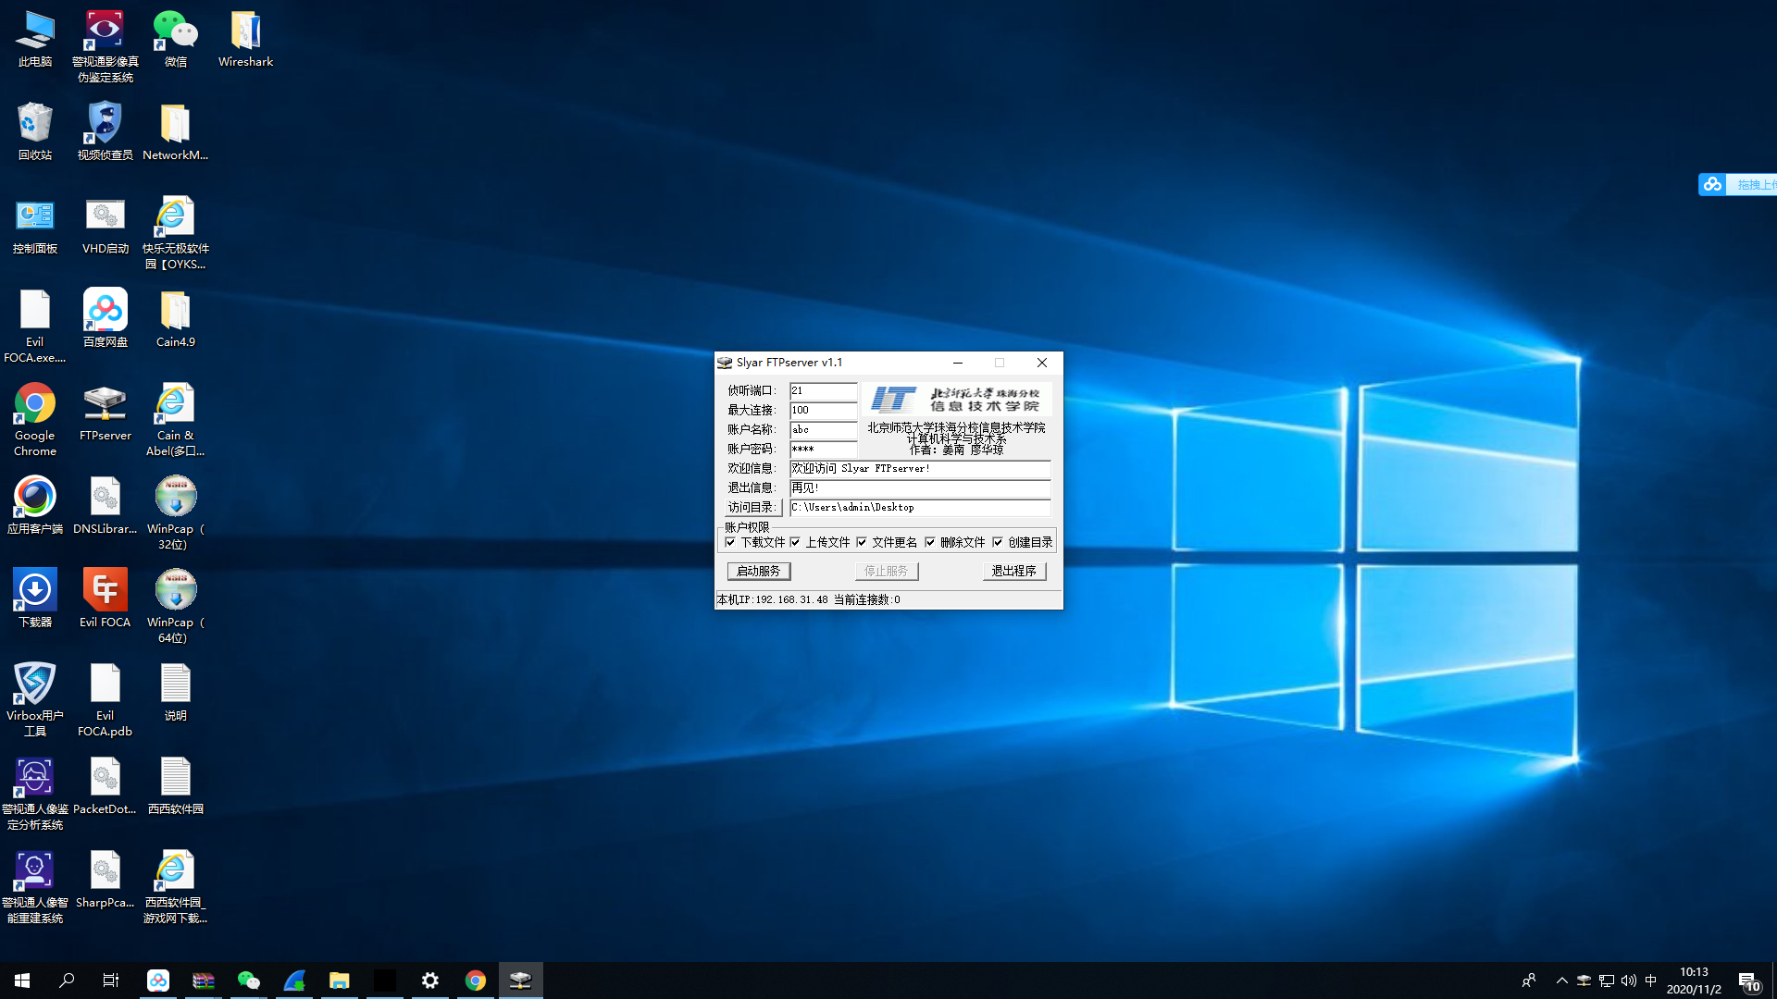
Task: Open the Evil FOCA application icon
Action: click(105, 590)
